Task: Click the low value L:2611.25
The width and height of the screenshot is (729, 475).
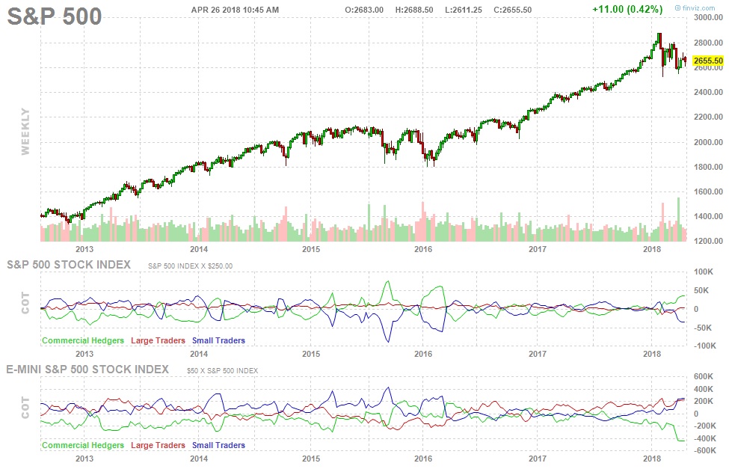Action: 463,10
